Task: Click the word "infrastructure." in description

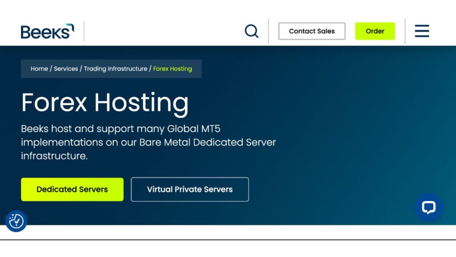Action: (54, 156)
